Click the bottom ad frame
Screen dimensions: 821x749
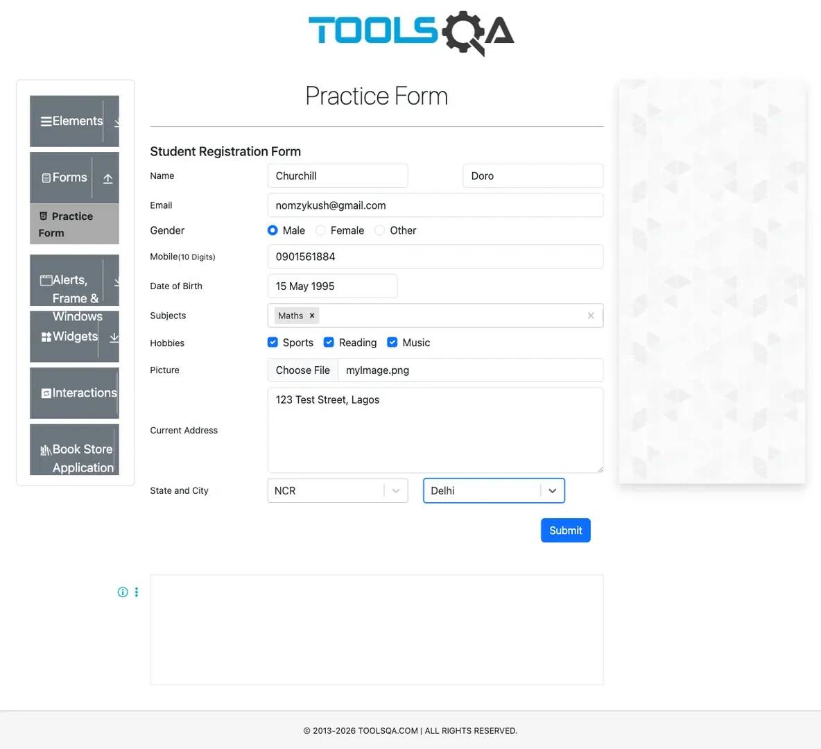click(x=377, y=630)
